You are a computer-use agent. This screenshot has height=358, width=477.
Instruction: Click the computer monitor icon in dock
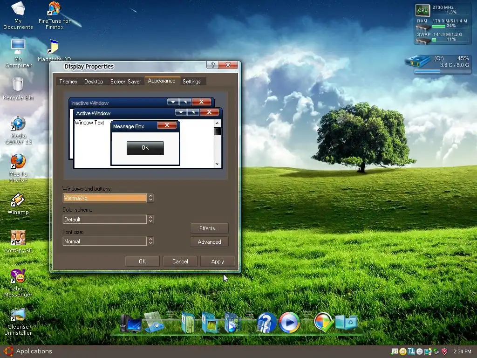(x=131, y=324)
